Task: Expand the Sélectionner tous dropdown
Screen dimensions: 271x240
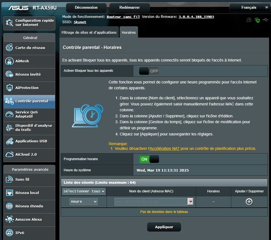Action: [x=84, y=191]
